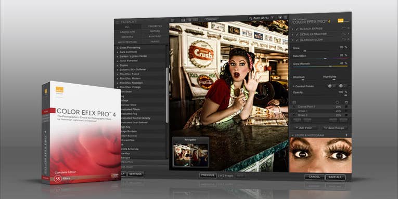
Task: Click the CANCEL button
Action: tap(314, 177)
